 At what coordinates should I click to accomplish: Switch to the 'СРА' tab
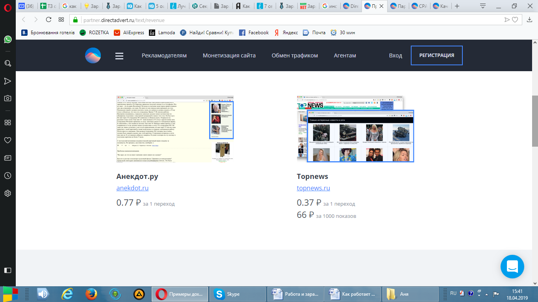(420, 6)
